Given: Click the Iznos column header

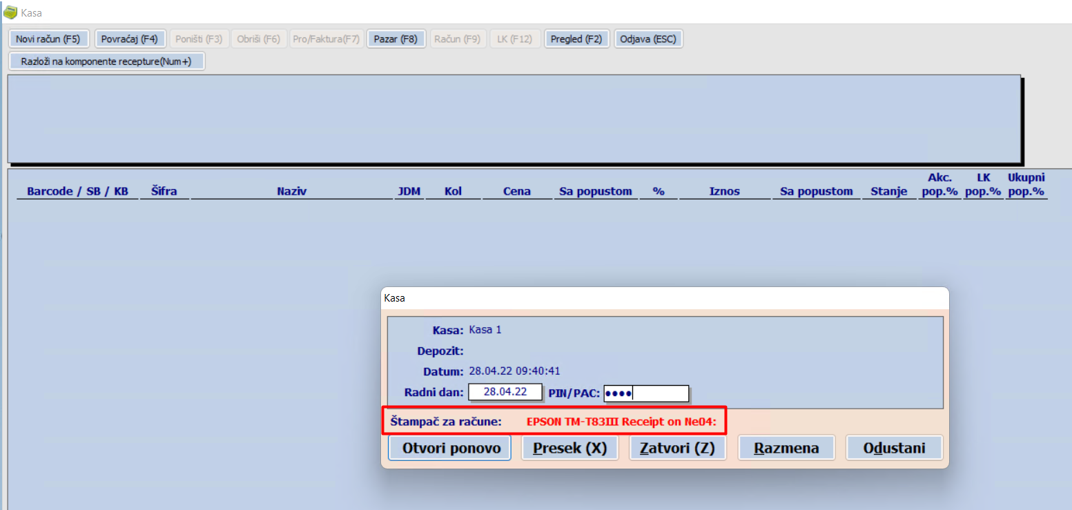Looking at the screenshot, I should click(725, 192).
